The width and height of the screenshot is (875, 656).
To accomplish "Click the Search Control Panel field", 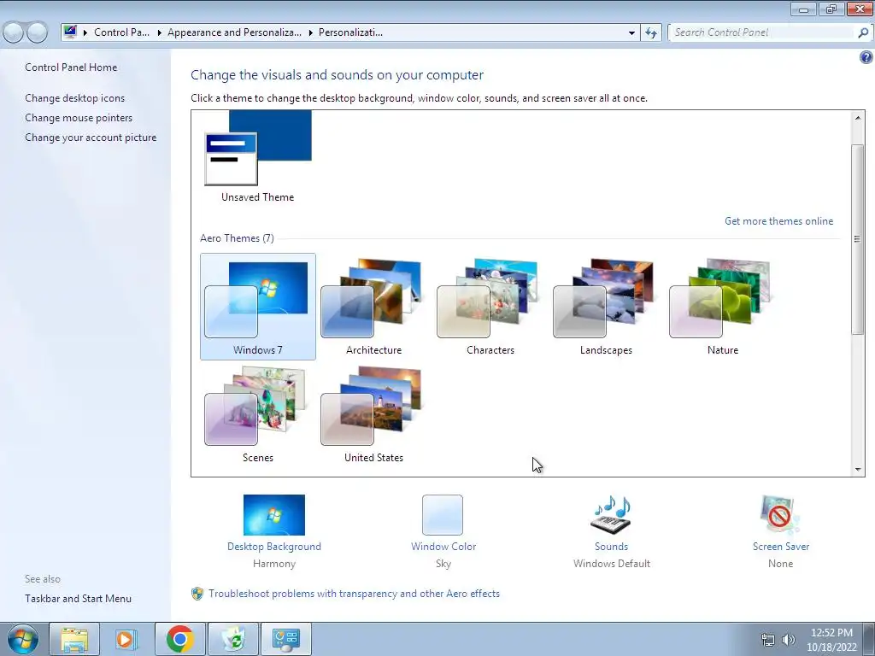I will [761, 32].
